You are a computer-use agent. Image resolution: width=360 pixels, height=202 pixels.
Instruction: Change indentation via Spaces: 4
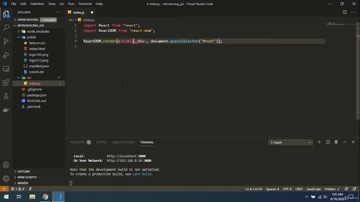tap(272, 189)
